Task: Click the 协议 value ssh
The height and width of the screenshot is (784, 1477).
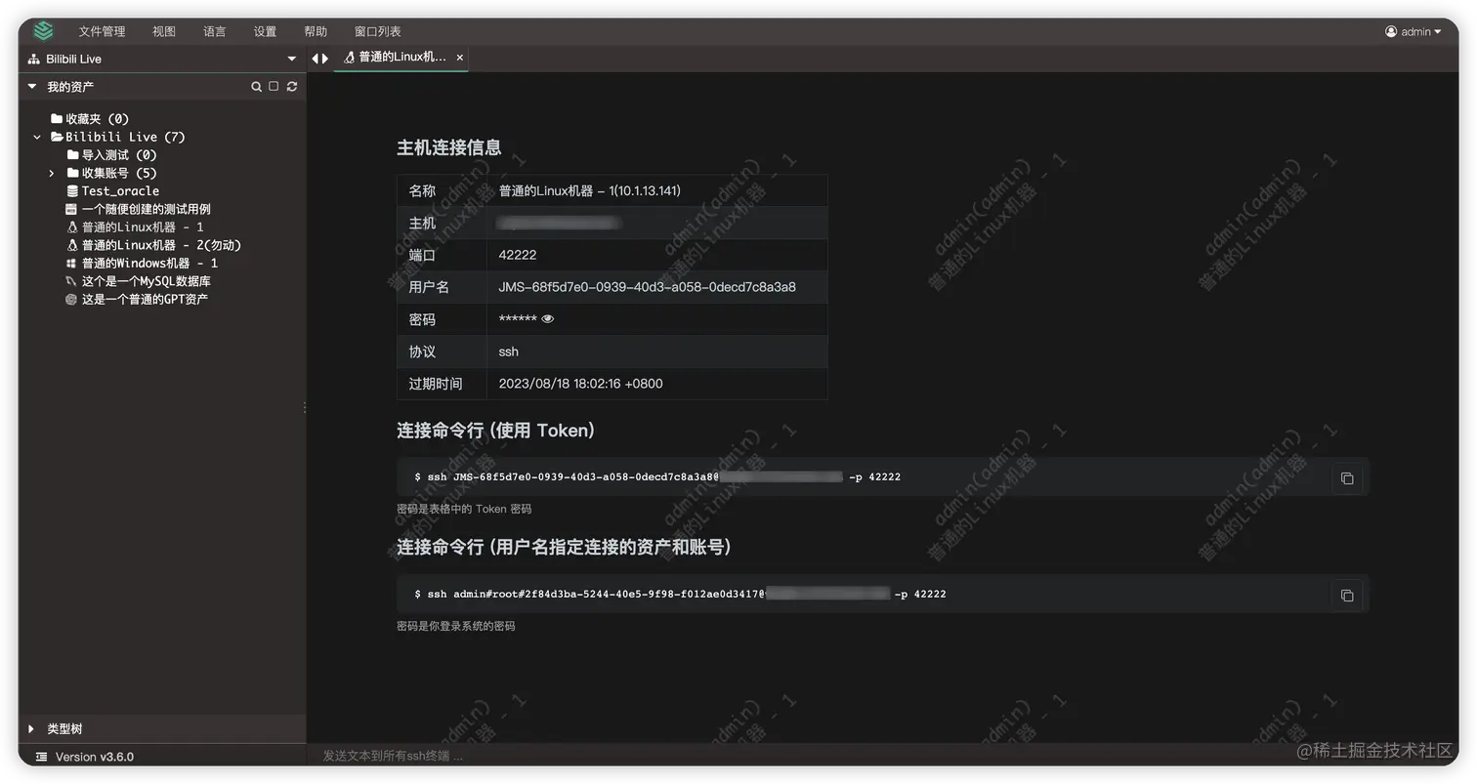Action: click(508, 351)
